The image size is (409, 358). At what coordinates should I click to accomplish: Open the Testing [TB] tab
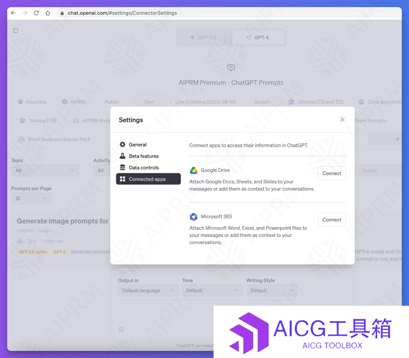pyautogui.click(x=37, y=121)
